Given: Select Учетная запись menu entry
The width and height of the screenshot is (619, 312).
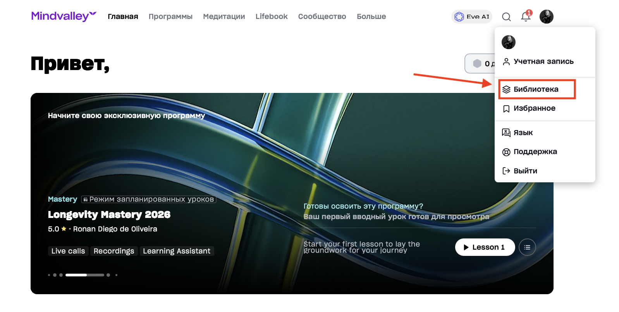Looking at the screenshot, I should tap(545, 62).
